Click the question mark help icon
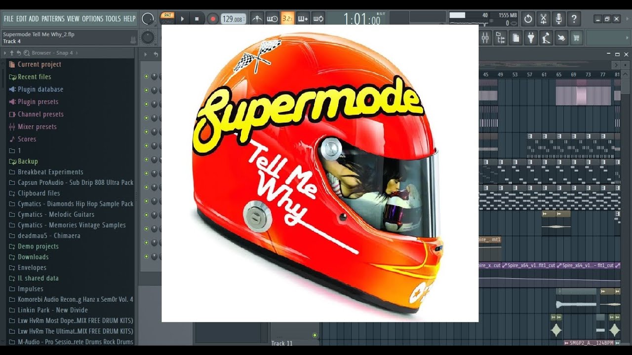 [574, 19]
